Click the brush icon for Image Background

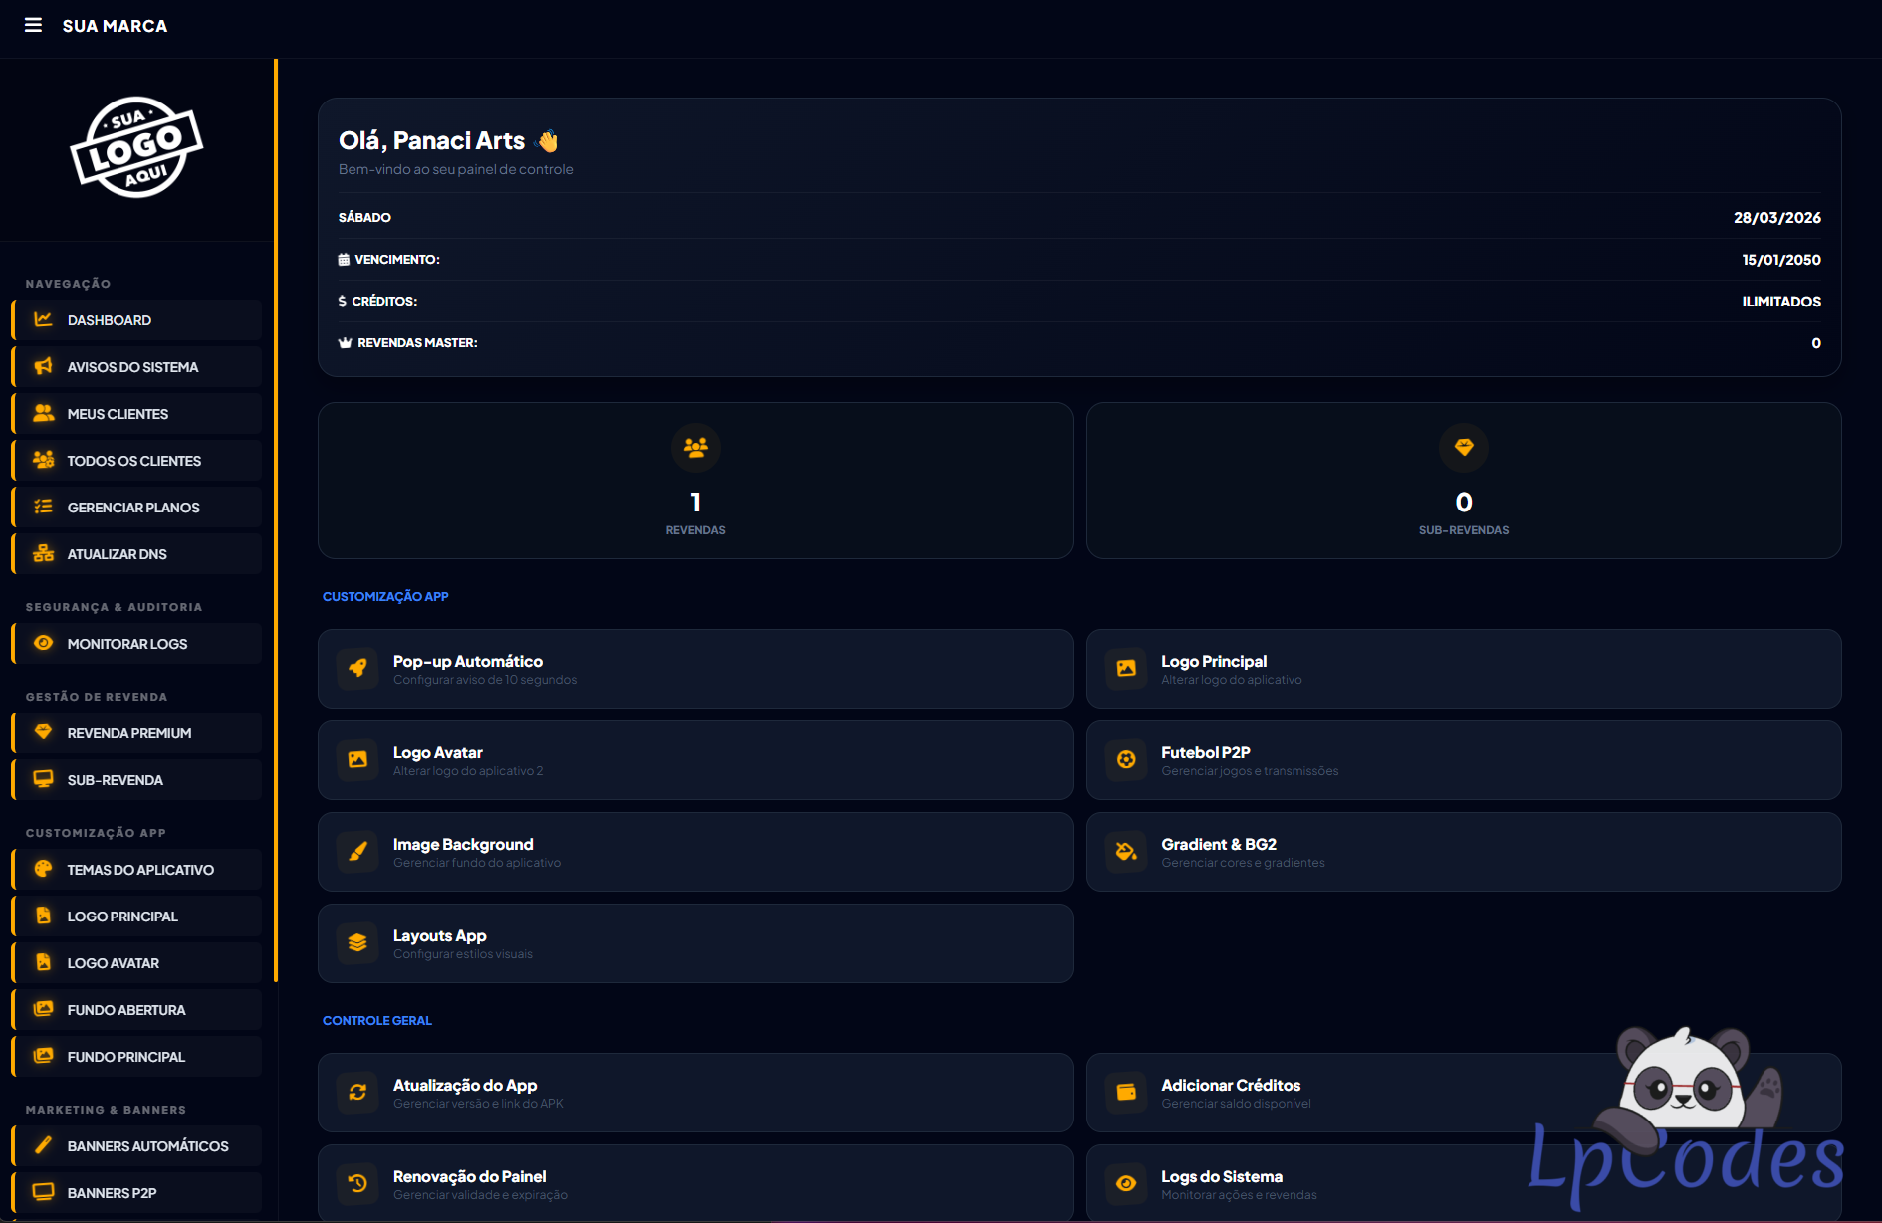(357, 852)
